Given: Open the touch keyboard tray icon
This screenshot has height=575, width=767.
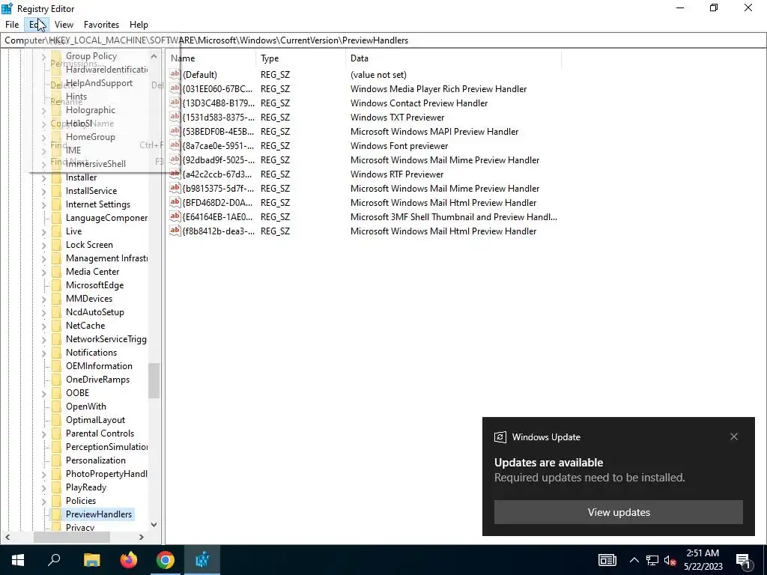Looking at the screenshot, I should pyautogui.click(x=607, y=560).
